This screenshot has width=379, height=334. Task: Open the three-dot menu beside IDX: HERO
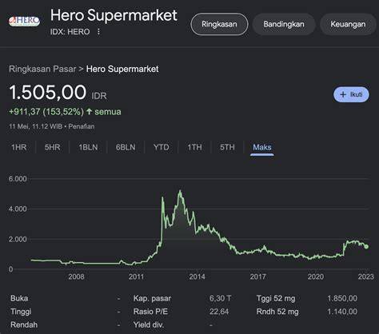[98, 32]
